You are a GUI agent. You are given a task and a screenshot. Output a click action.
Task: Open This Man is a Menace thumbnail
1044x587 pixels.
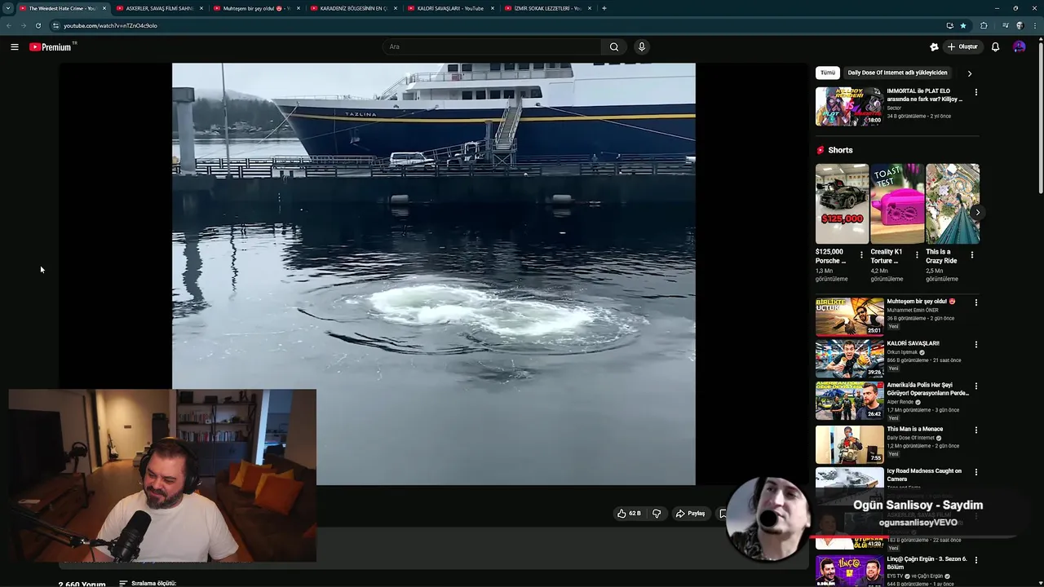tap(849, 444)
